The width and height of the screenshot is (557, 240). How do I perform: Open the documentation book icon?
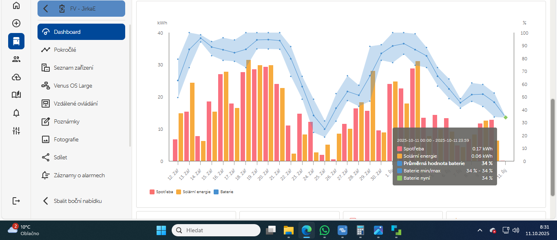16,95
